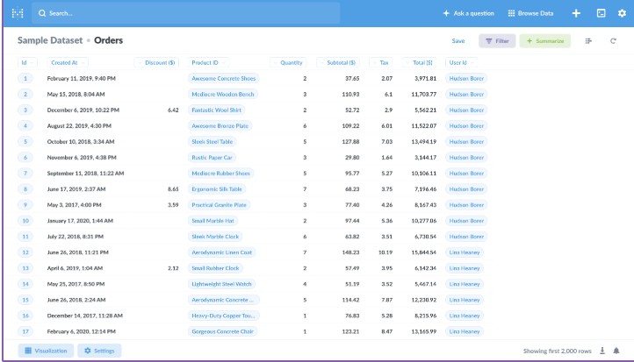Open Browse Data
This screenshot has width=634, height=362.
531,13
